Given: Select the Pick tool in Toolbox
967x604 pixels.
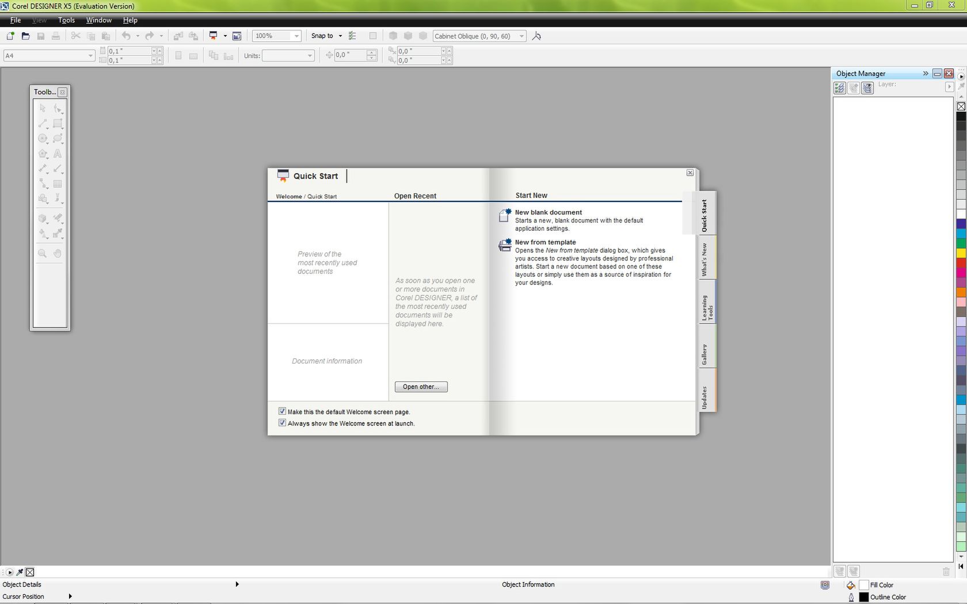Looking at the screenshot, I should coord(43,108).
